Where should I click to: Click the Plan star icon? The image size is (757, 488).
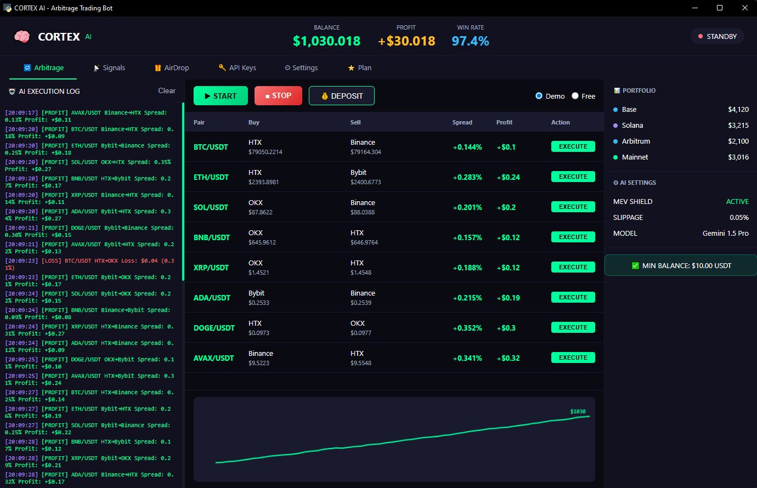[x=351, y=68]
